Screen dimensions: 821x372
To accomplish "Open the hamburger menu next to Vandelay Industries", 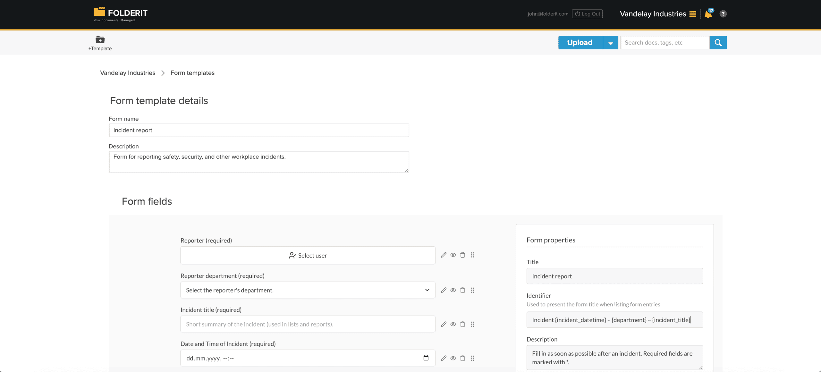I will [692, 14].
